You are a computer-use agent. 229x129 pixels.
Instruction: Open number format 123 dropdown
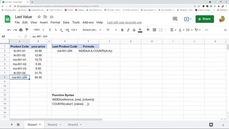[x=74, y=30]
